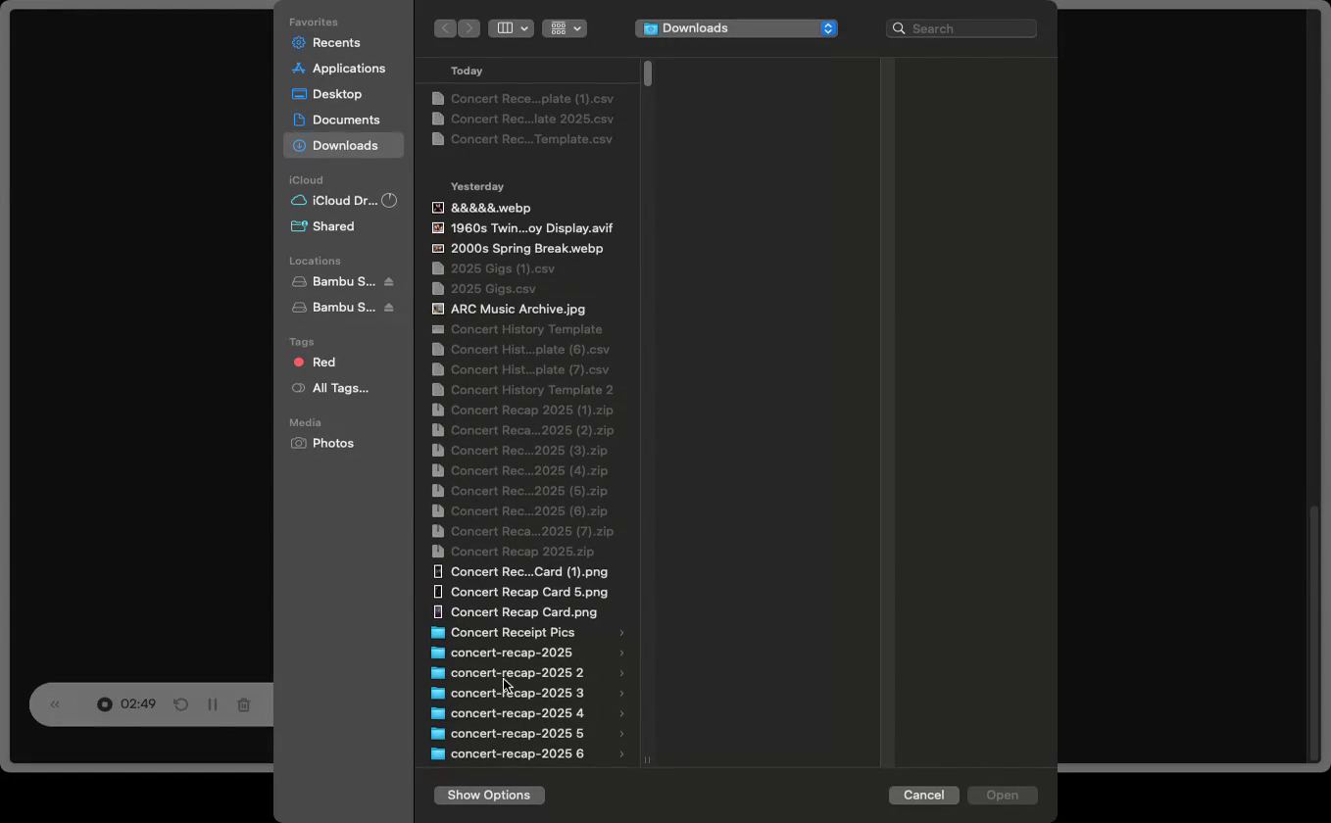Expand the Concert Receipt Pics folder
This screenshot has height=823, width=1331.
(x=621, y=633)
